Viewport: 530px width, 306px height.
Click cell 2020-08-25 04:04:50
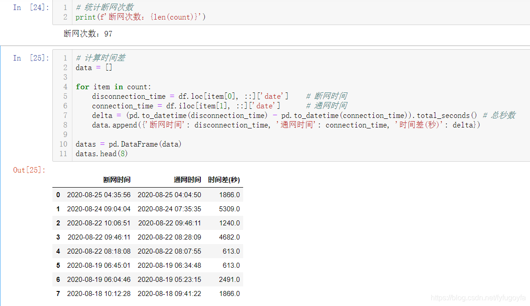[x=169, y=195]
